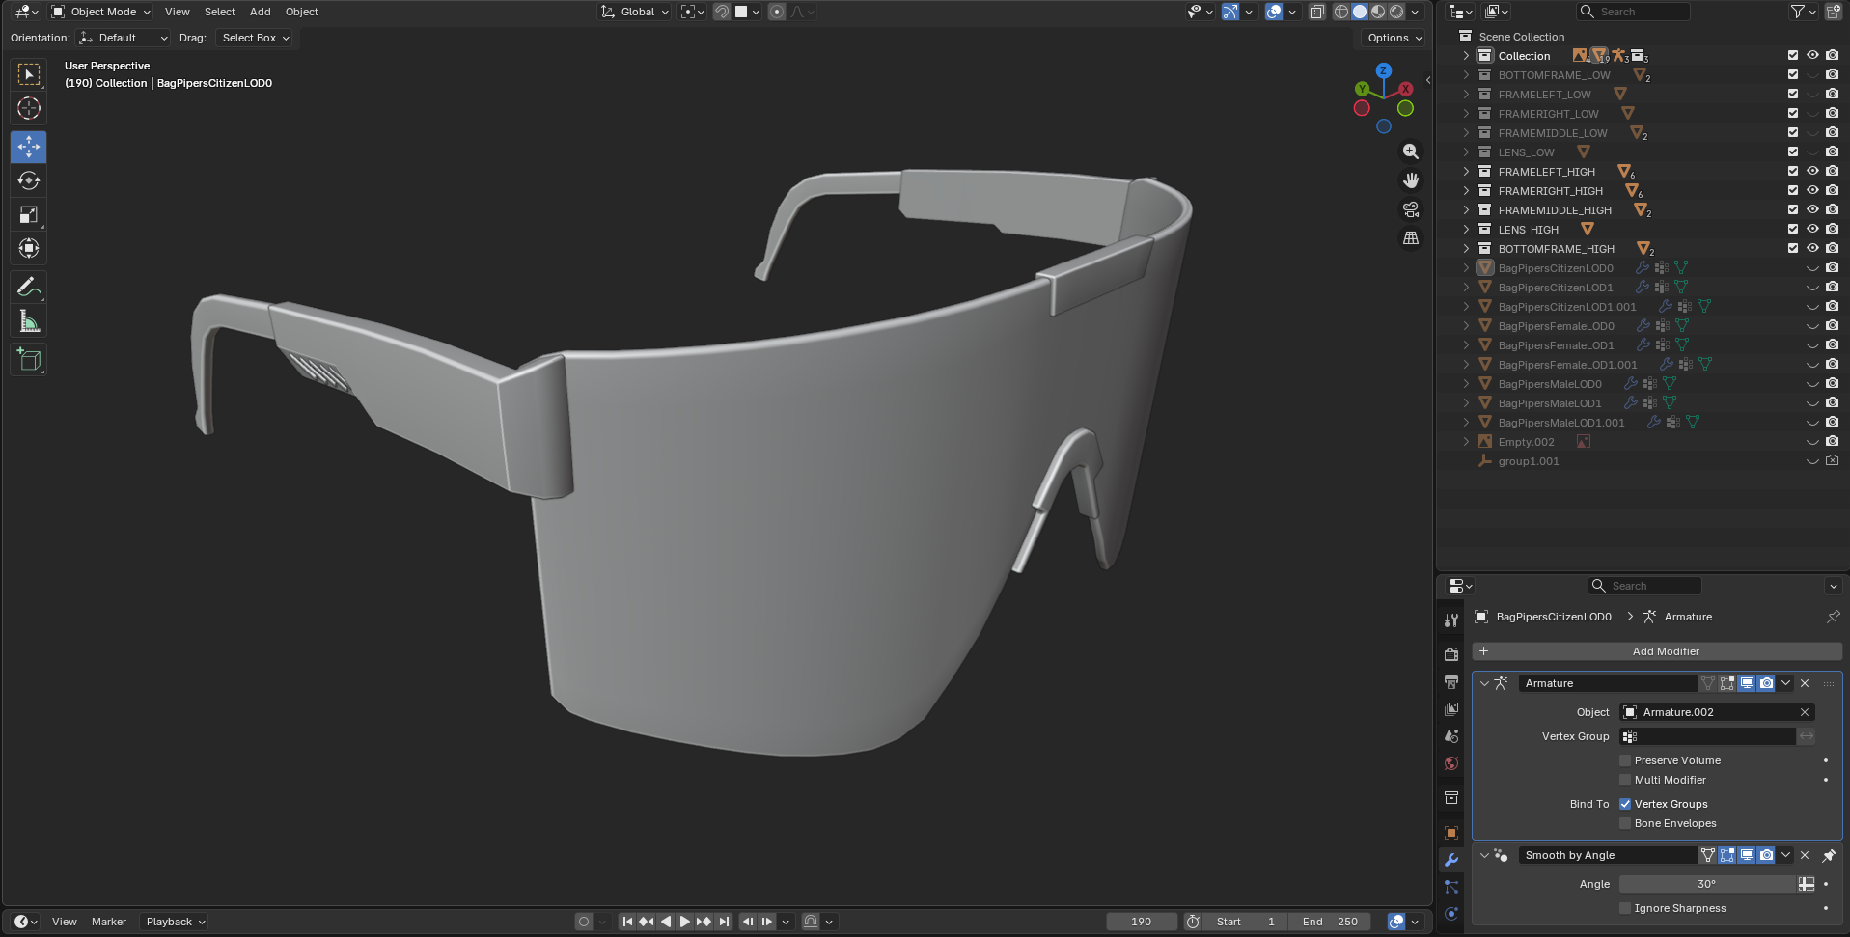
Task: Activate the Rotate tool
Action: tap(29, 180)
